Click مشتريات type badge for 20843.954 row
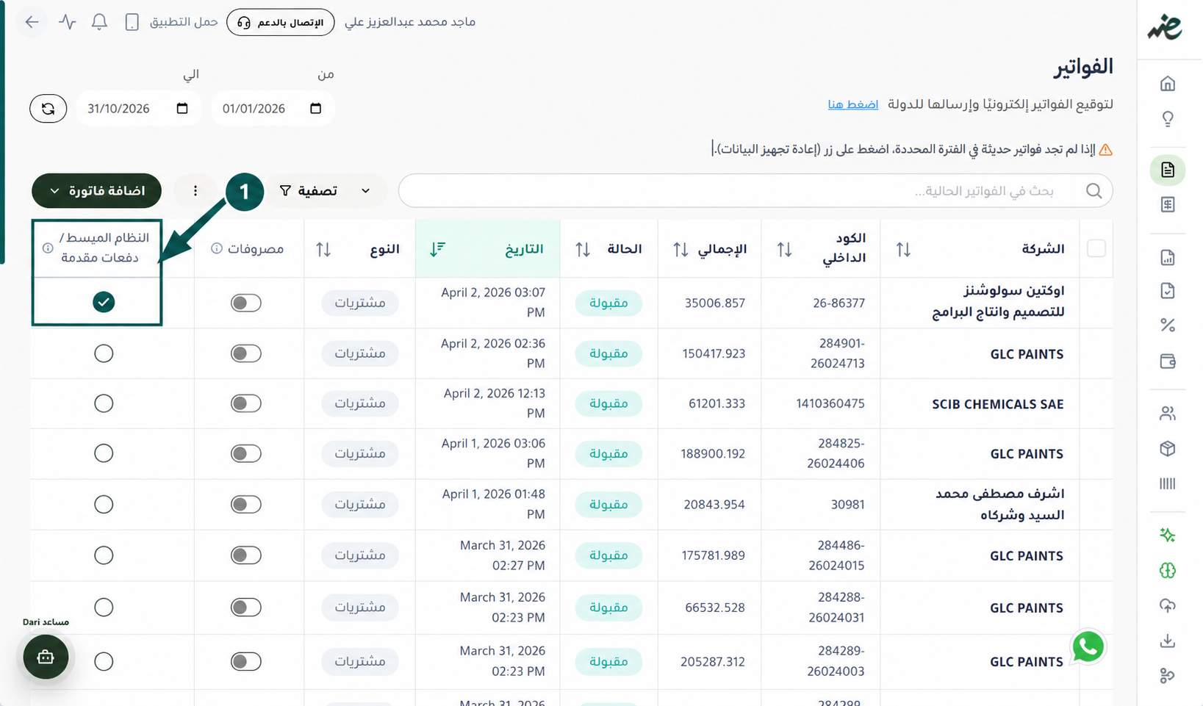Image resolution: width=1203 pixels, height=706 pixels. pos(360,504)
